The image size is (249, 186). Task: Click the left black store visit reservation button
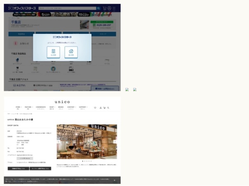pos(18,169)
